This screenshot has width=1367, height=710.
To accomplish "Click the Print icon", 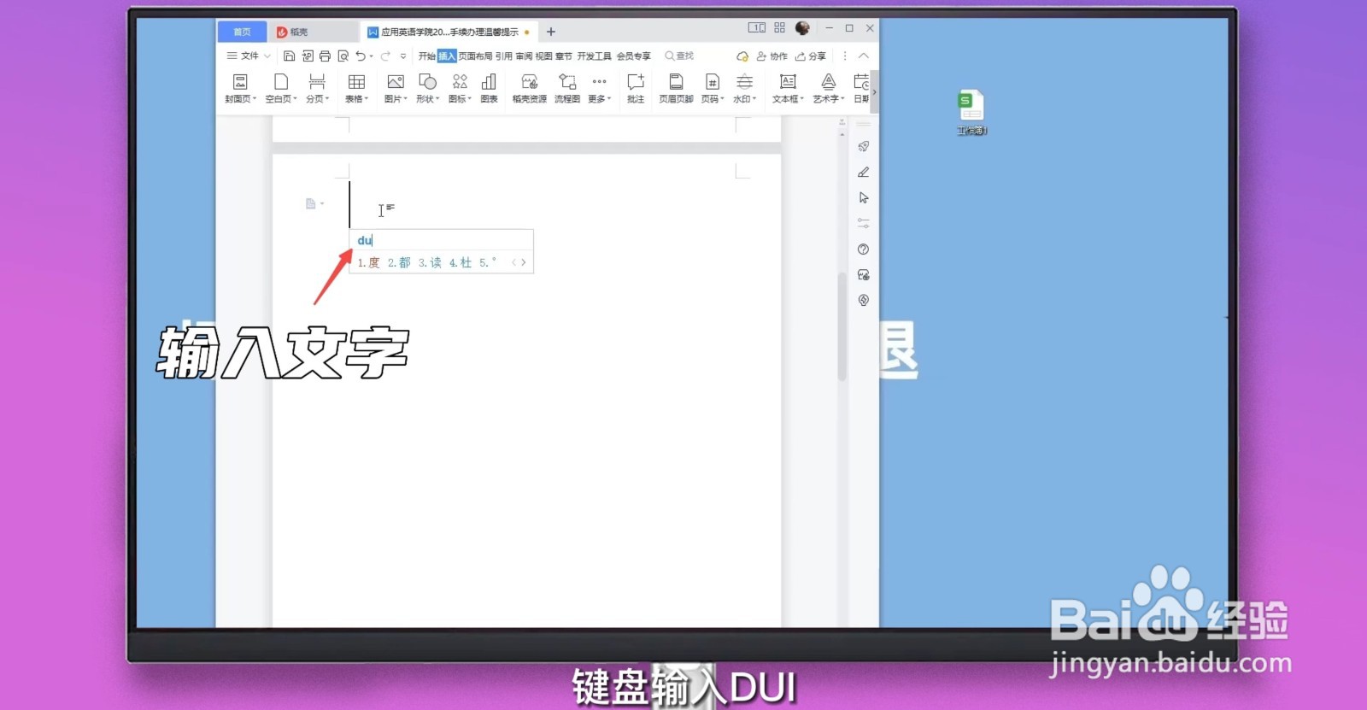I will coord(325,56).
